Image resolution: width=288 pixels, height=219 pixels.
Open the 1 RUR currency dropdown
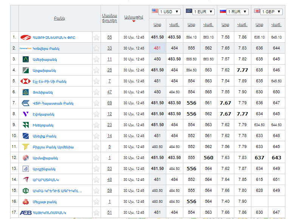[237, 12]
